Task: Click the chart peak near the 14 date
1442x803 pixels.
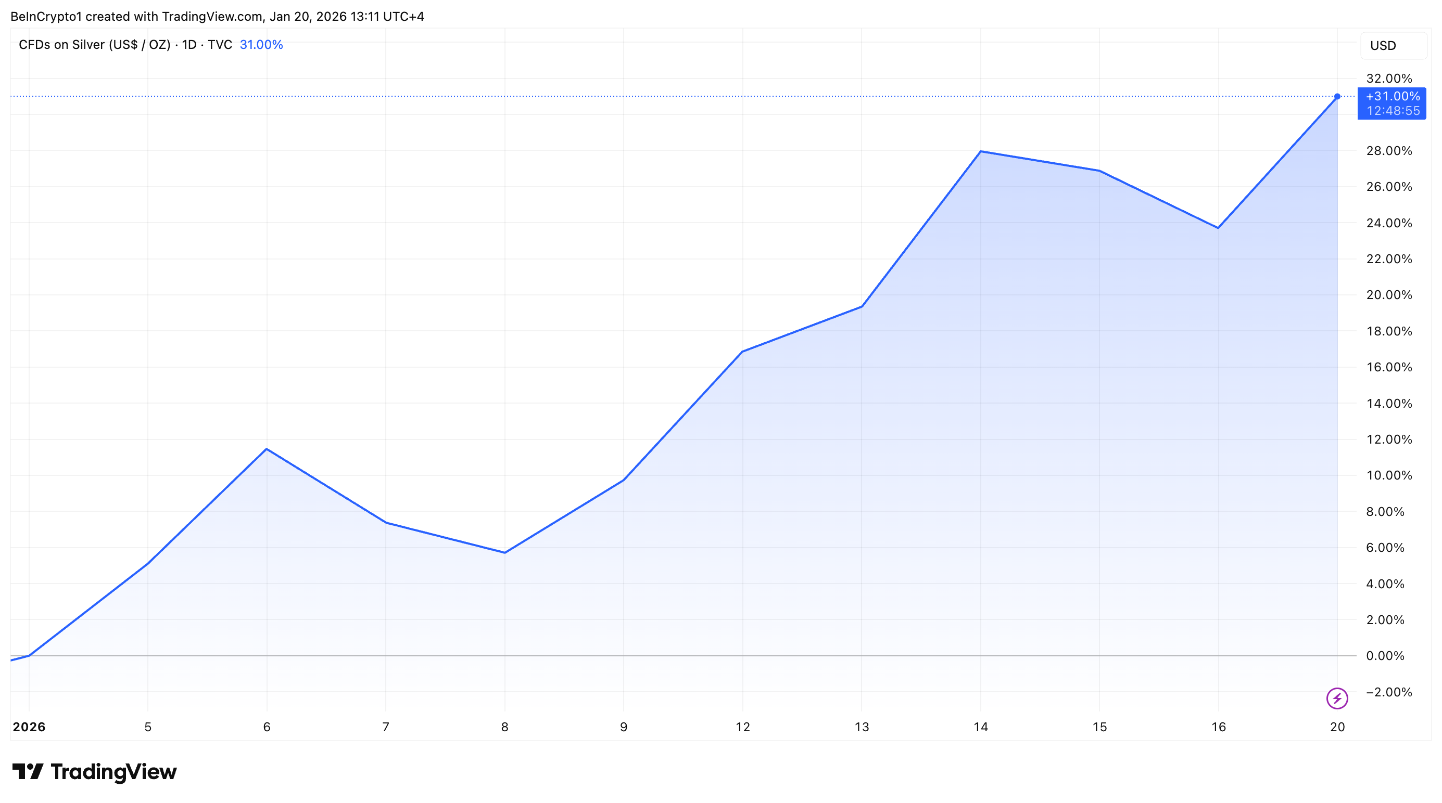Action: coord(980,151)
